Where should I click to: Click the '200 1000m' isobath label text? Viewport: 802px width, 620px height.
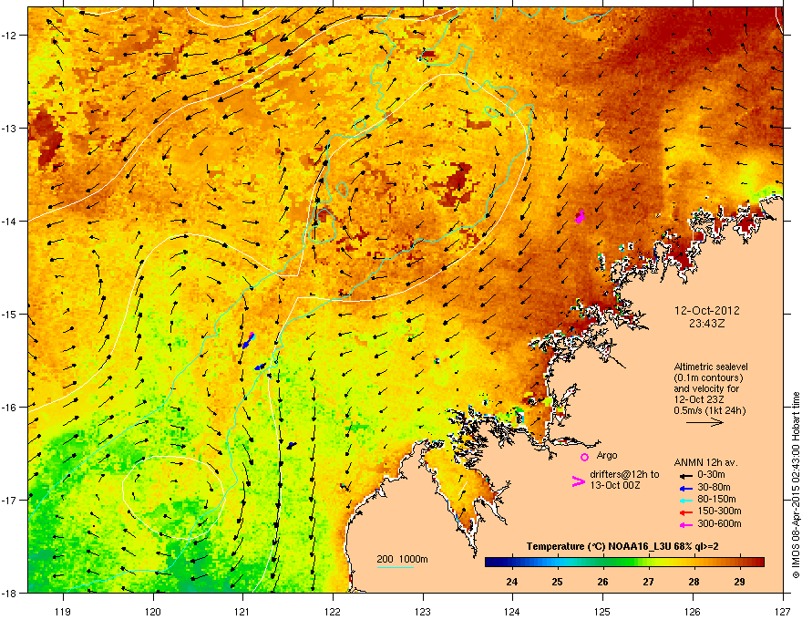coord(402,559)
